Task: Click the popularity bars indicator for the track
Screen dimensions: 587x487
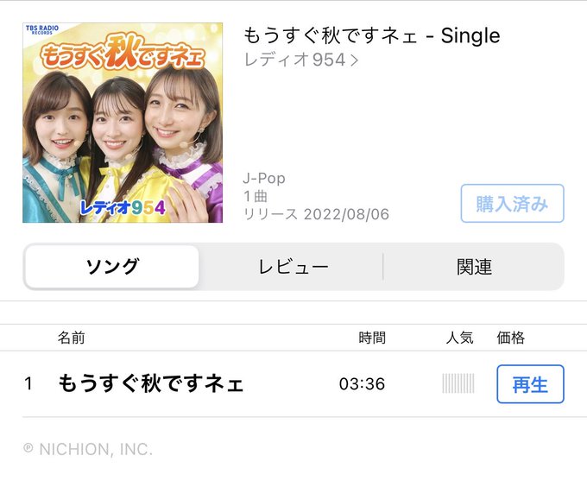Action: click(x=458, y=383)
